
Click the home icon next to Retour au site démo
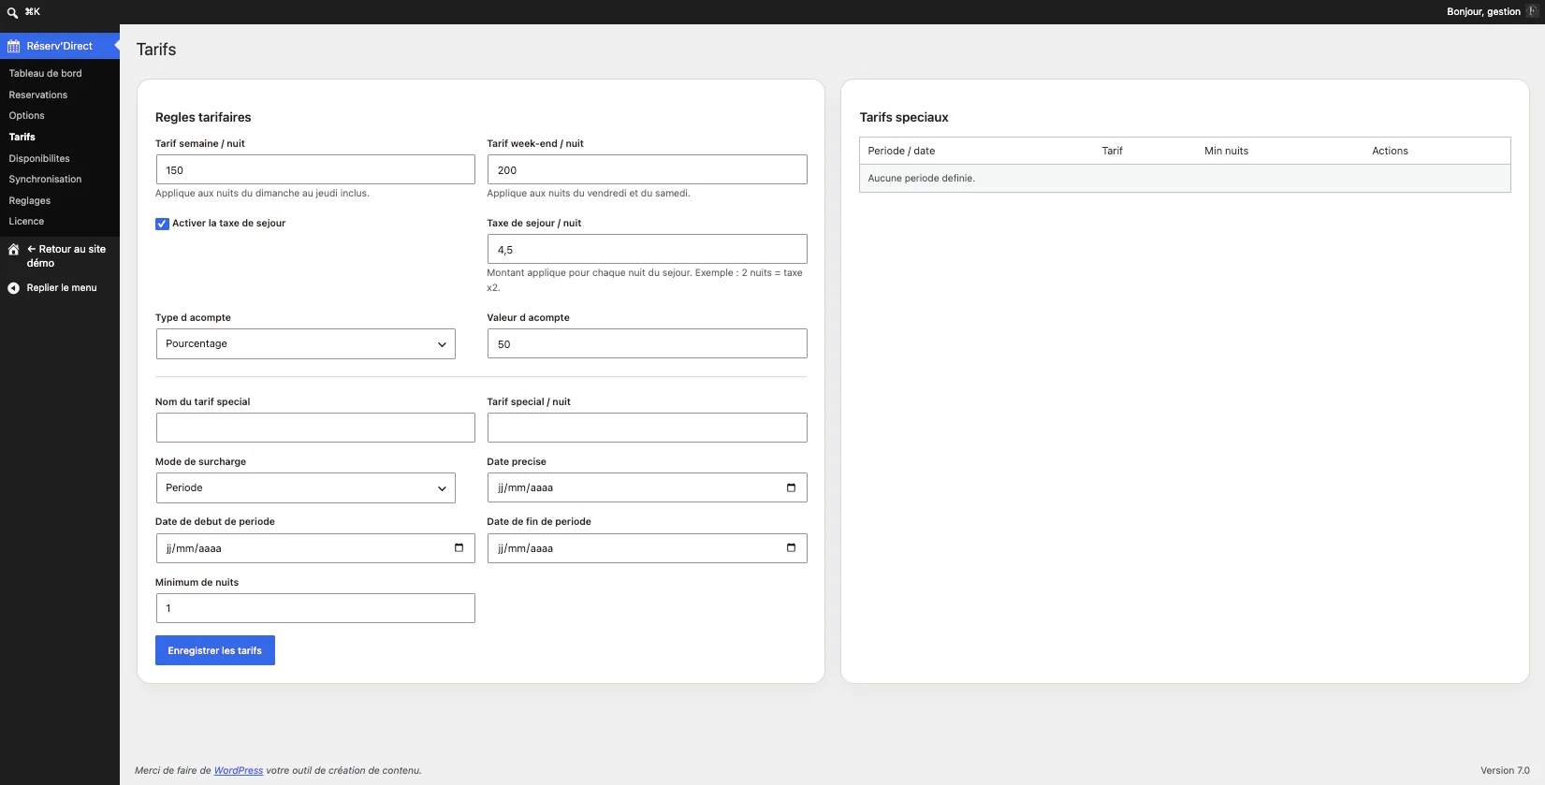pos(14,250)
